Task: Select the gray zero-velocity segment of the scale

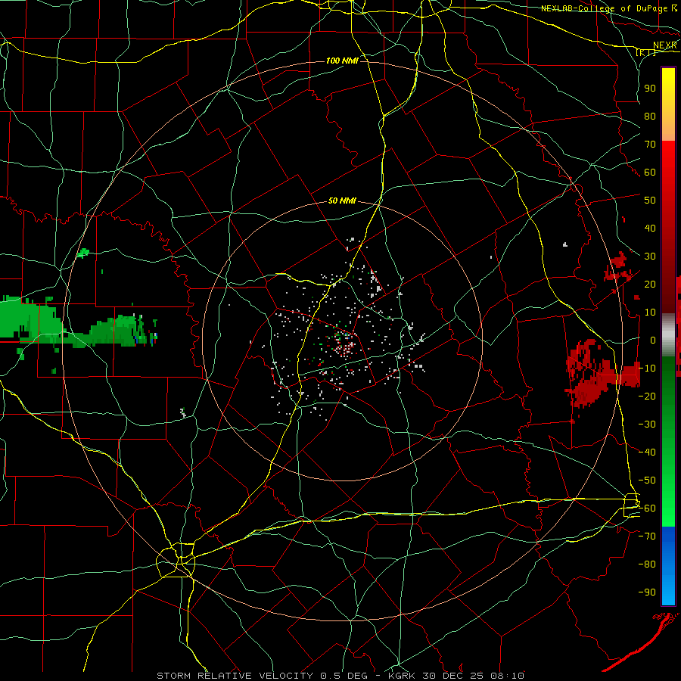Action: click(668, 334)
